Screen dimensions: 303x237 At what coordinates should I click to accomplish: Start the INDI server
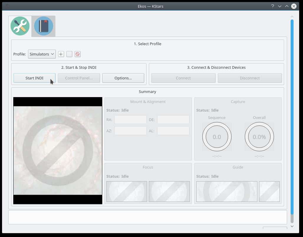(x=34, y=78)
